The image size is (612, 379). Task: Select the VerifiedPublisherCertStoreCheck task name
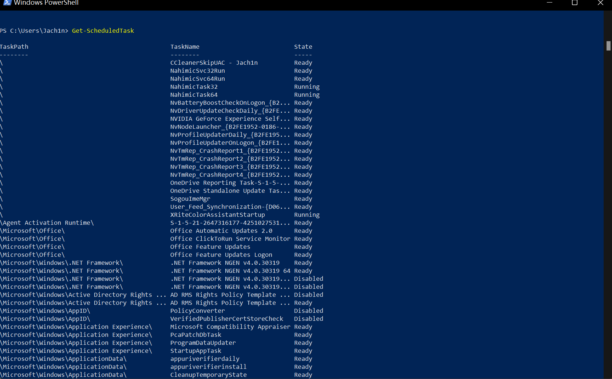point(227,319)
